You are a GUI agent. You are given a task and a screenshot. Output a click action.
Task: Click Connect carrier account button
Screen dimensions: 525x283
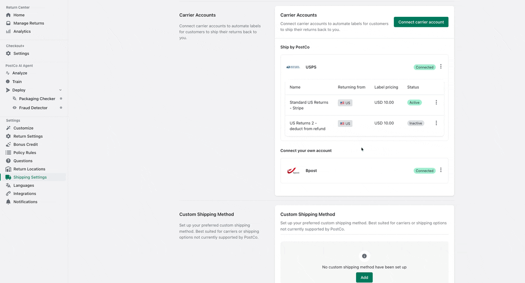coord(421,22)
